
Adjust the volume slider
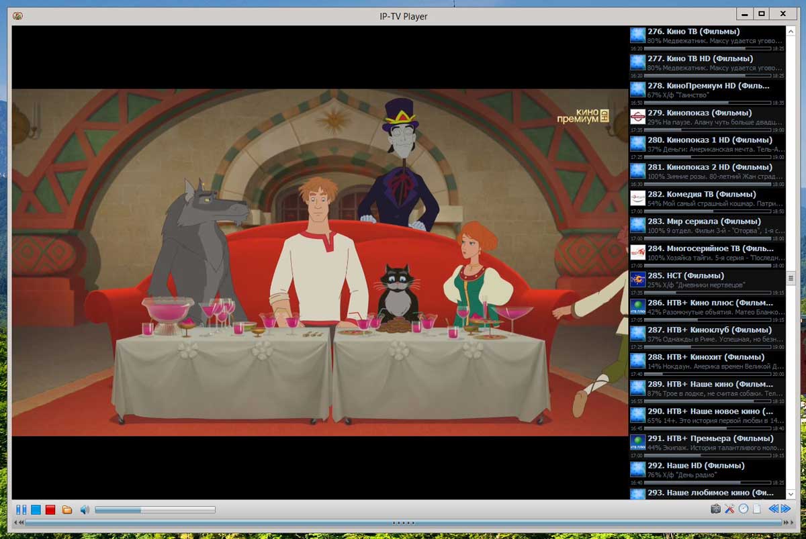coord(154,510)
